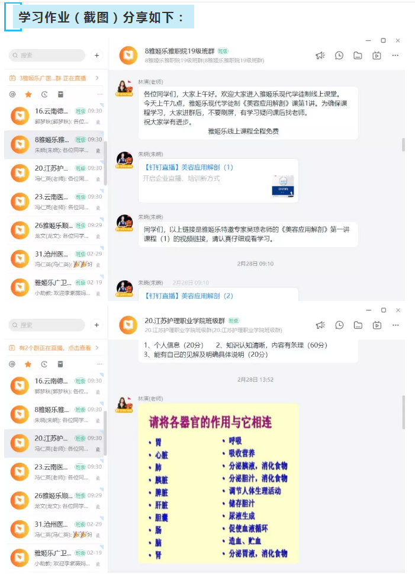
Task: Select the starred filter in top sidebar
Action: coord(28,94)
